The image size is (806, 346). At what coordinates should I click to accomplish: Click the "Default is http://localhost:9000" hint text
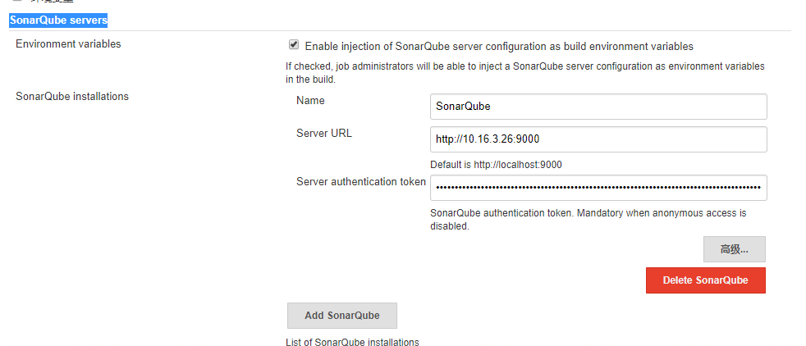[x=496, y=164]
